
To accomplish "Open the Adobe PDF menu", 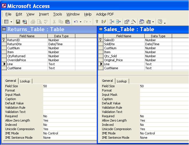I will 105,14.
